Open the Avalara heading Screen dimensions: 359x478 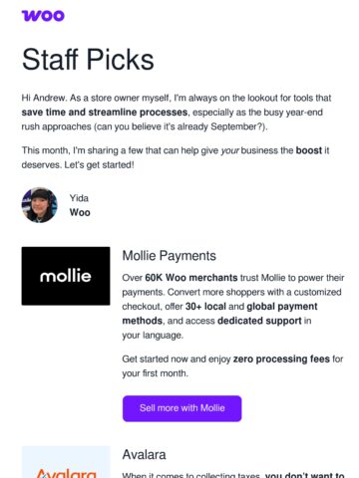144,455
